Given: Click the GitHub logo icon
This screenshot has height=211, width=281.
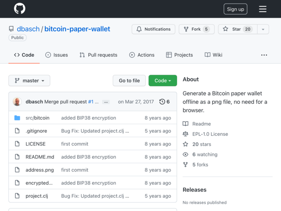Looking at the screenshot, I should (x=20, y=9).
